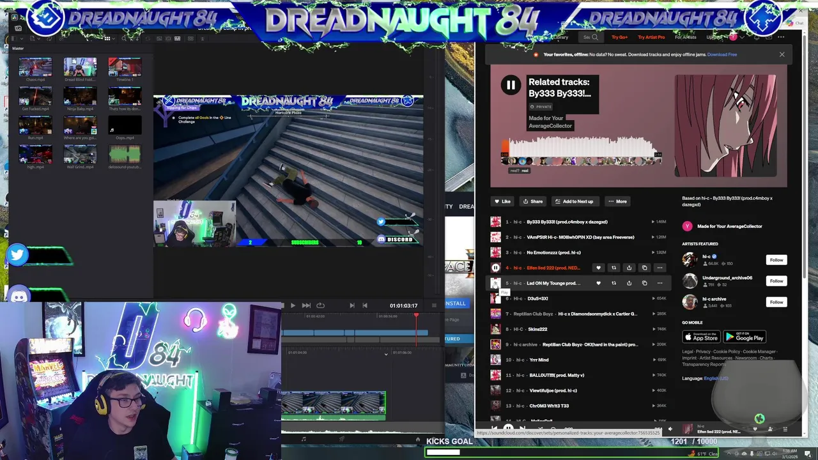Open For Artists nav item
This screenshot has width=818, height=460.
[x=685, y=37]
